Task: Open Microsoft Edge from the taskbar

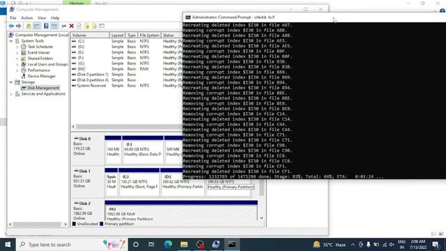Action: point(168,245)
